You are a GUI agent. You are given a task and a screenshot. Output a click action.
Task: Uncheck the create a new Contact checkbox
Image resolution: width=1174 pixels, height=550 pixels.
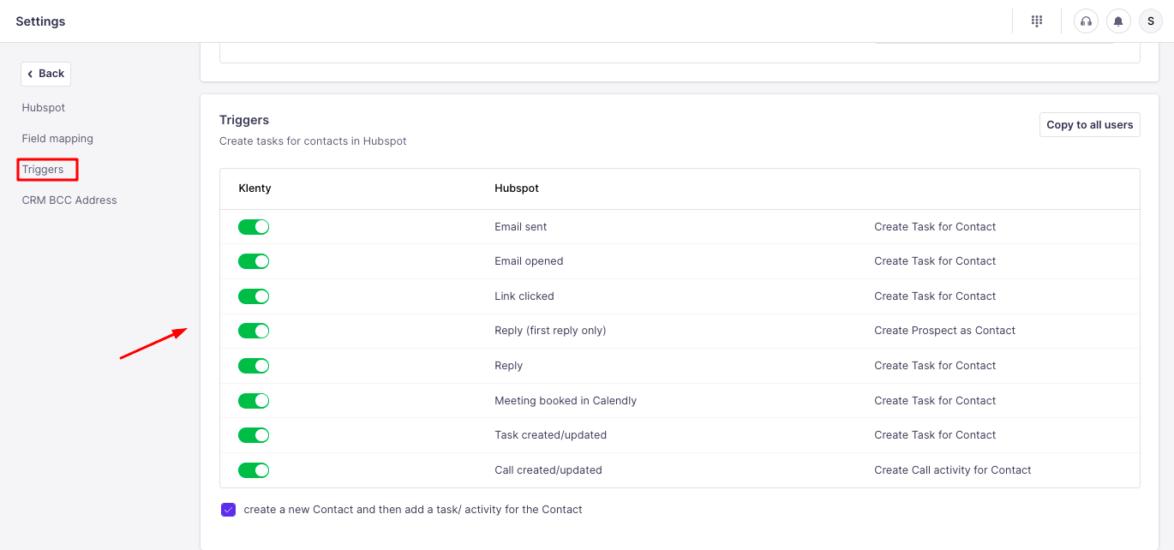[x=228, y=510]
